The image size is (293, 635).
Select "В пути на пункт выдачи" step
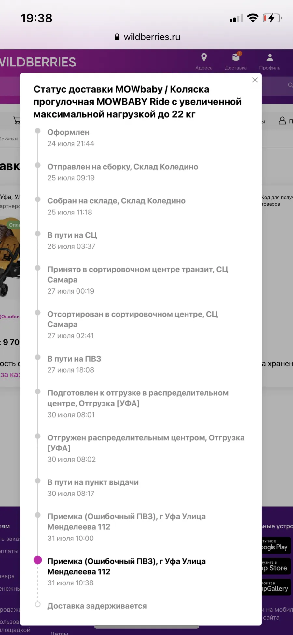pyautogui.click(x=93, y=482)
